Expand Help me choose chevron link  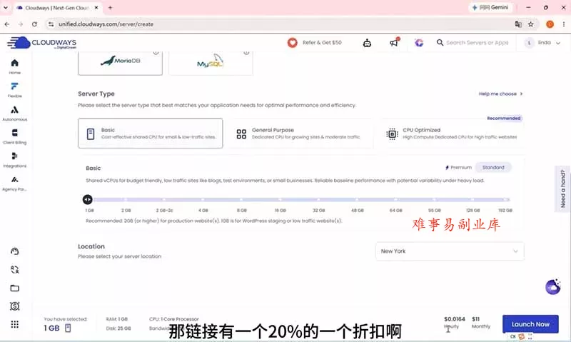pyautogui.click(x=501, y=94)
